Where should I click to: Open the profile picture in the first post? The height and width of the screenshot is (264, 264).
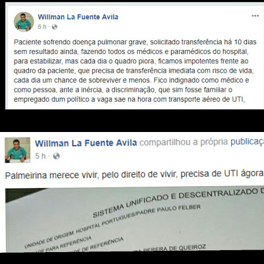24,22
